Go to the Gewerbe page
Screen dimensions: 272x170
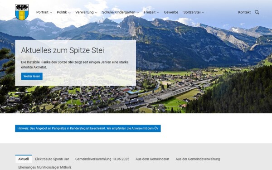click(x=171, y=12)
